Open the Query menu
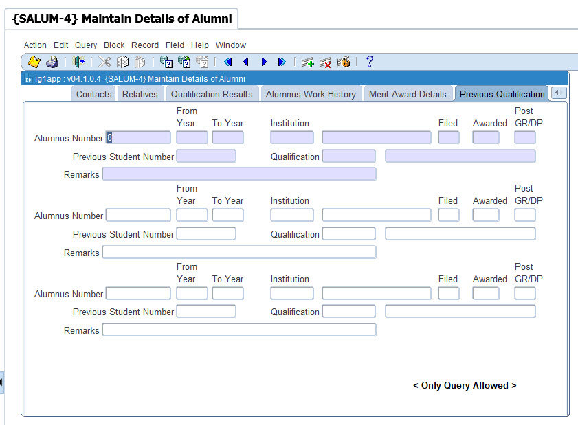The image size is (578, 425). tap(86, 45)
